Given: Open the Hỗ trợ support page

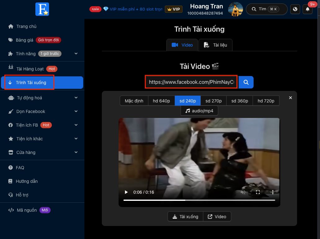Looking at the screenshot, I should 22,195.
